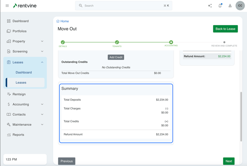Open the CC account avatar
The image size is (247, 166).
tap(240, 6)
